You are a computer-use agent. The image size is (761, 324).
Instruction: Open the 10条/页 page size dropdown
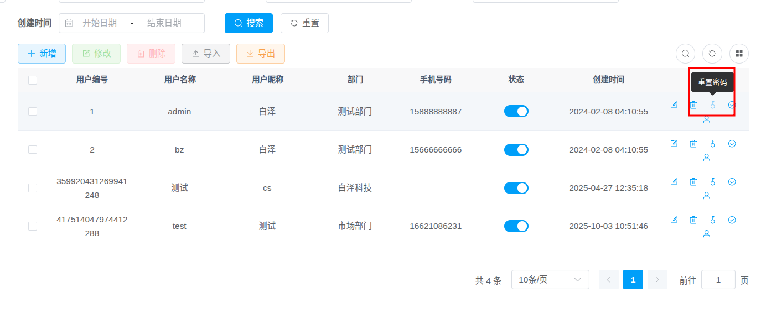[x=550, y=280]
